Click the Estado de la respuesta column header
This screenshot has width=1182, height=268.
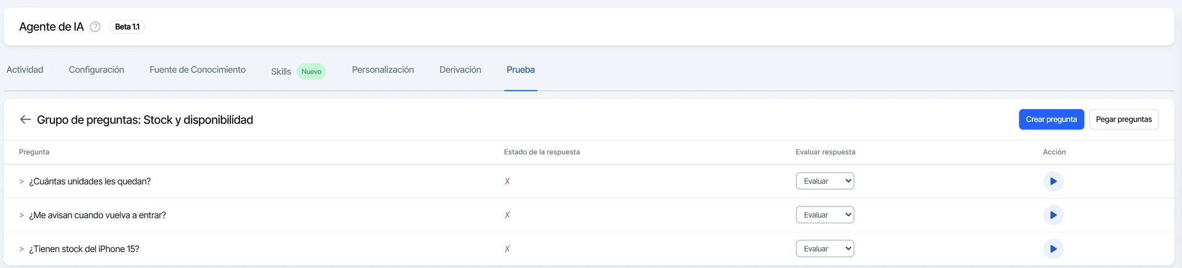(542, 152)
